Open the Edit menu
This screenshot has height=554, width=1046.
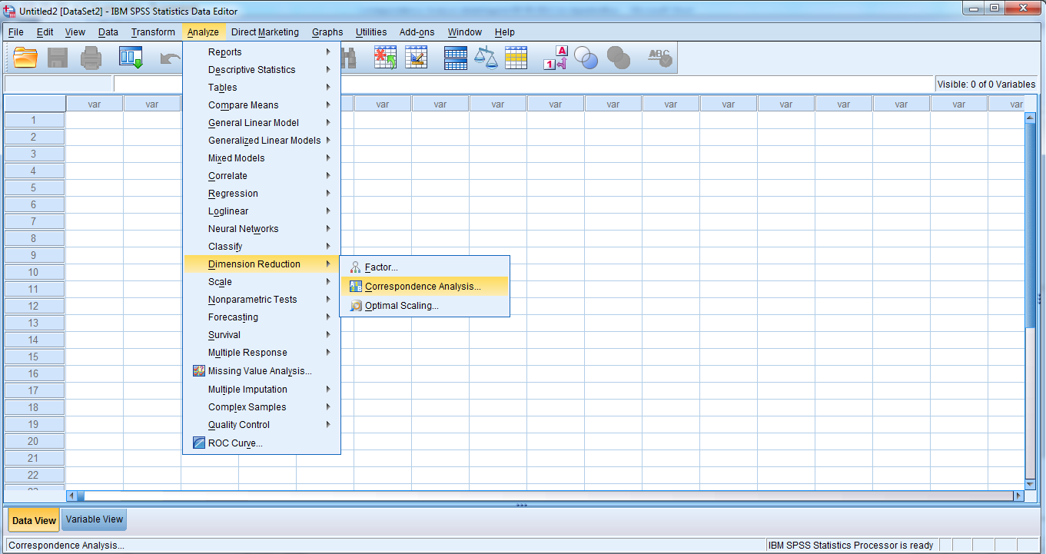click(45, 32)
